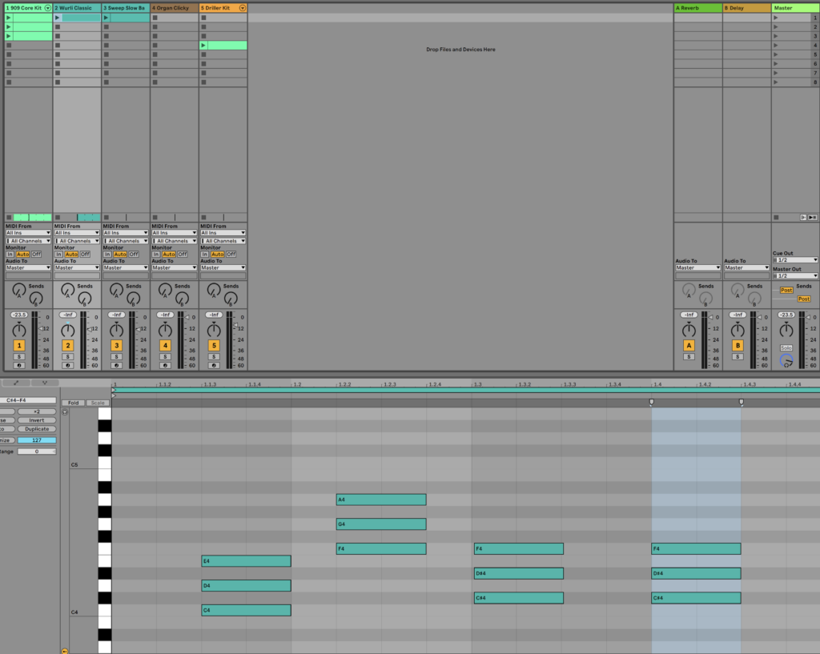
Task: Open track 5 MIDI From All Ins dropdown
Action: point(223,233)
